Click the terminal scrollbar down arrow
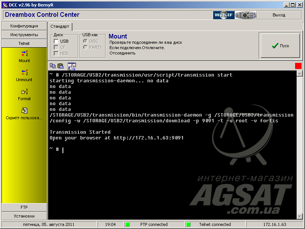Viewport: 305px width, 229px height. 299,216
